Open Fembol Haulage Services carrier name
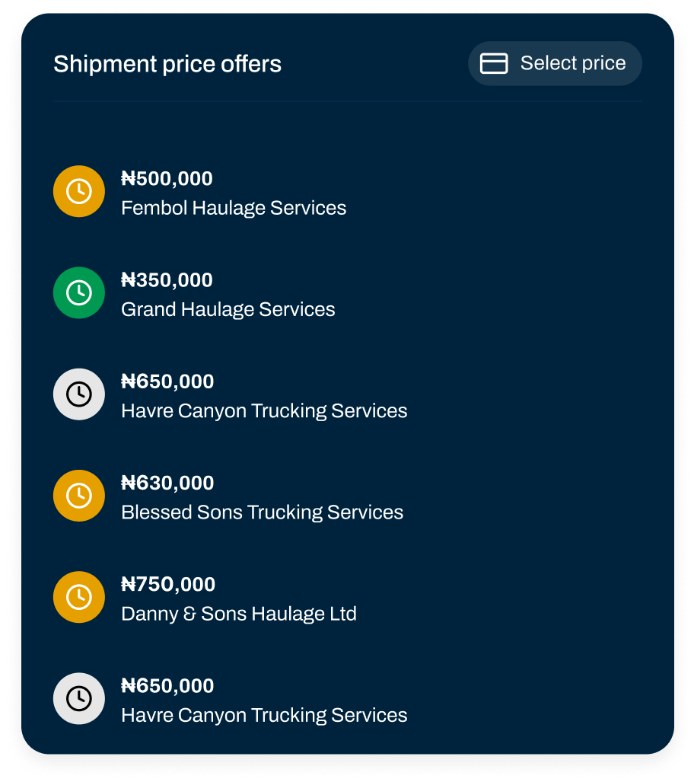Screen dimensions: 694x782 [x=234, y=208]
